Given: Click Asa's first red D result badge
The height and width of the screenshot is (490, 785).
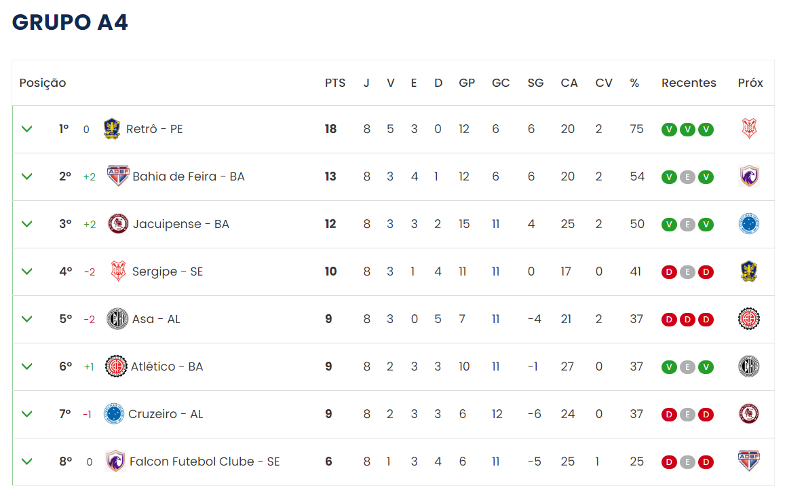Looking at the screenshot, I should 670,319.
